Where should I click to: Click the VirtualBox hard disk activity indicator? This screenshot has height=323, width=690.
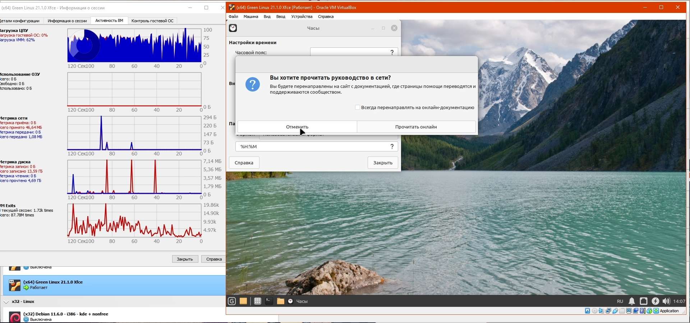click(x=587, y=311)
